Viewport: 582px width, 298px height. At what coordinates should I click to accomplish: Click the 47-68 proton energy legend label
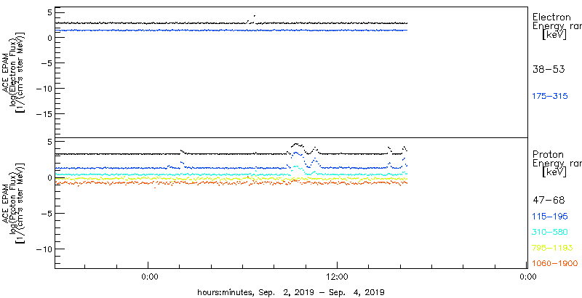pos(549,201)
